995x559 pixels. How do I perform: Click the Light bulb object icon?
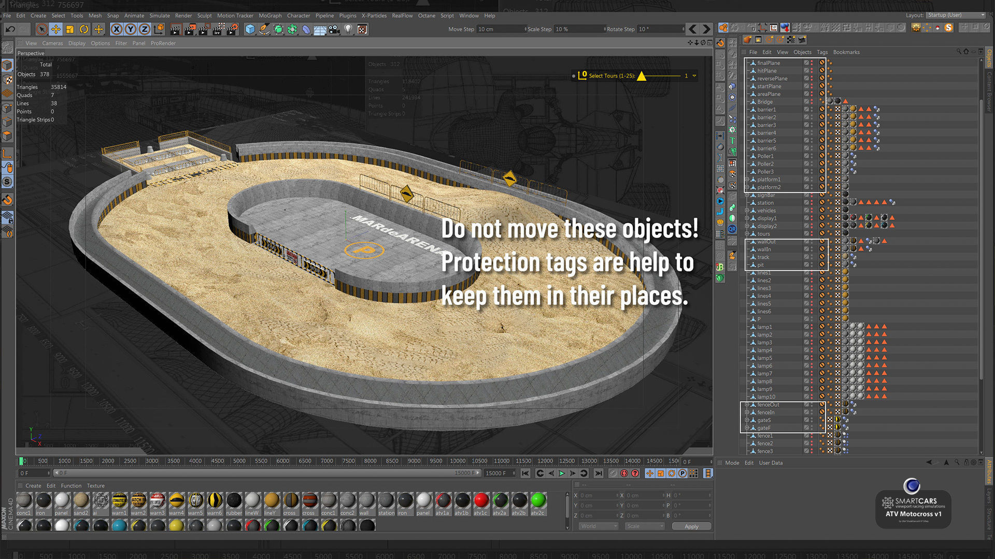tap(348, 30)
